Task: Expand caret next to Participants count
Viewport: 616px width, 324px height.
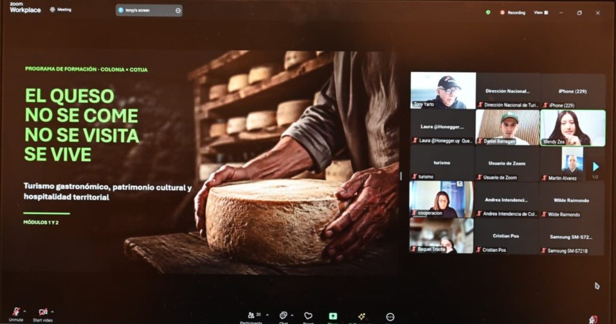Action: pyautogui.click(x=268, y=315)
